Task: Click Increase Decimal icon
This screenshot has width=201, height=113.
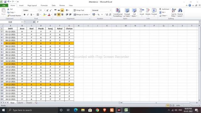Action: click(x=107, y=15)
